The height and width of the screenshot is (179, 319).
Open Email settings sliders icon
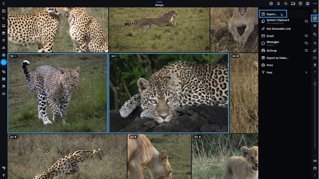point(306,36)
